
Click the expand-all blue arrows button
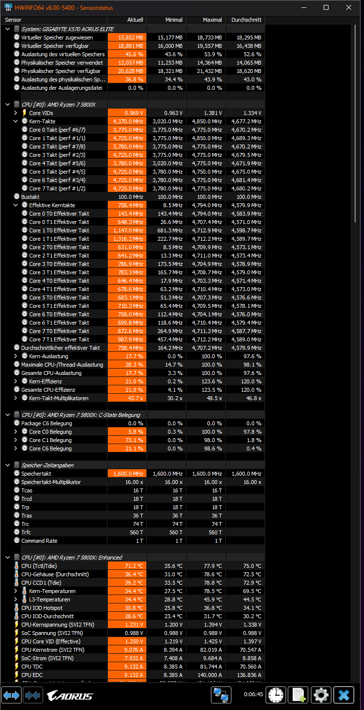(11, 695)
